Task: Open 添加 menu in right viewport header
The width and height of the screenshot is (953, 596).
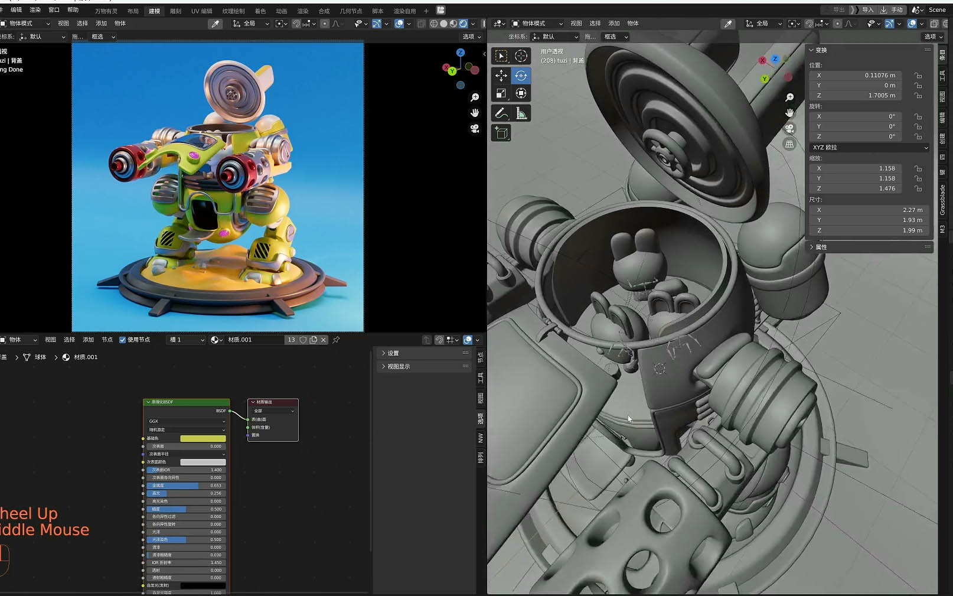Action: [614, 24]
